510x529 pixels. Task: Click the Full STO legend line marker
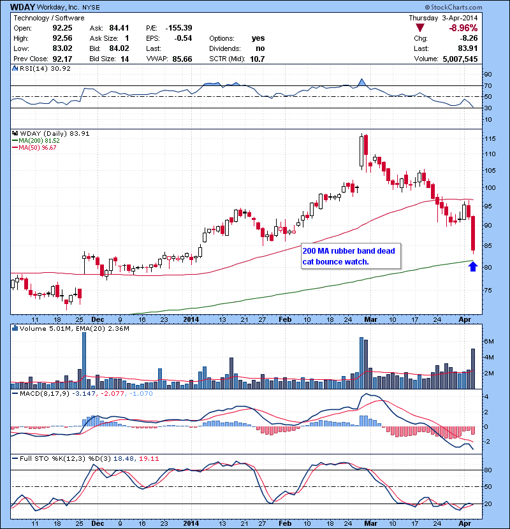click(x=15, y=458)
